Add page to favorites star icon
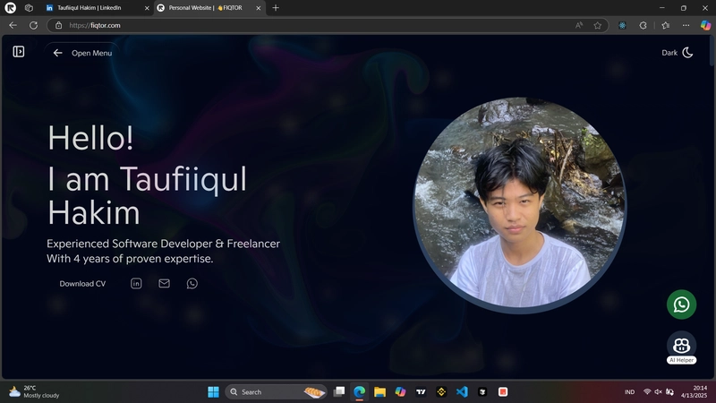The height and width of the screenshot is (403, 716). click(597, 26)
